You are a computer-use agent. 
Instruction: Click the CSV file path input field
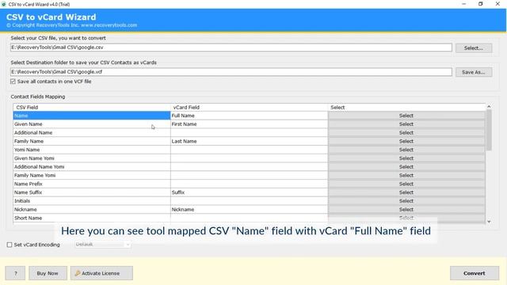[231, 47]
